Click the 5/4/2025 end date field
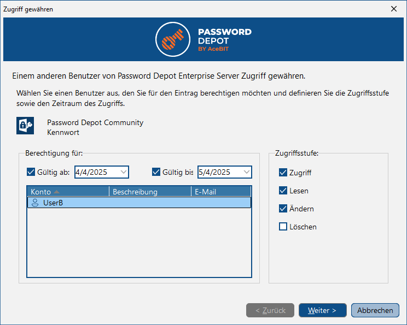 [224, 172]
